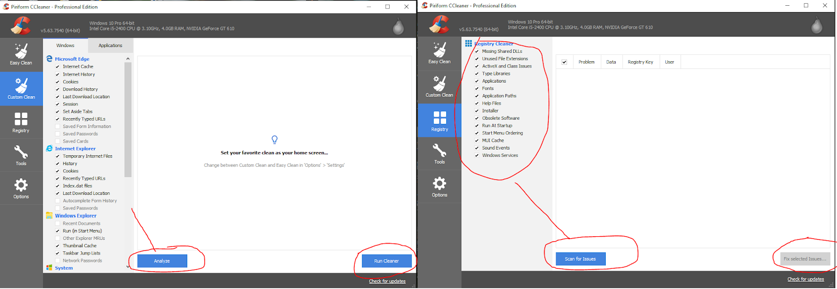837x289 pixels.
Task: Click Check for updates in right window
Action: (806, 279)
